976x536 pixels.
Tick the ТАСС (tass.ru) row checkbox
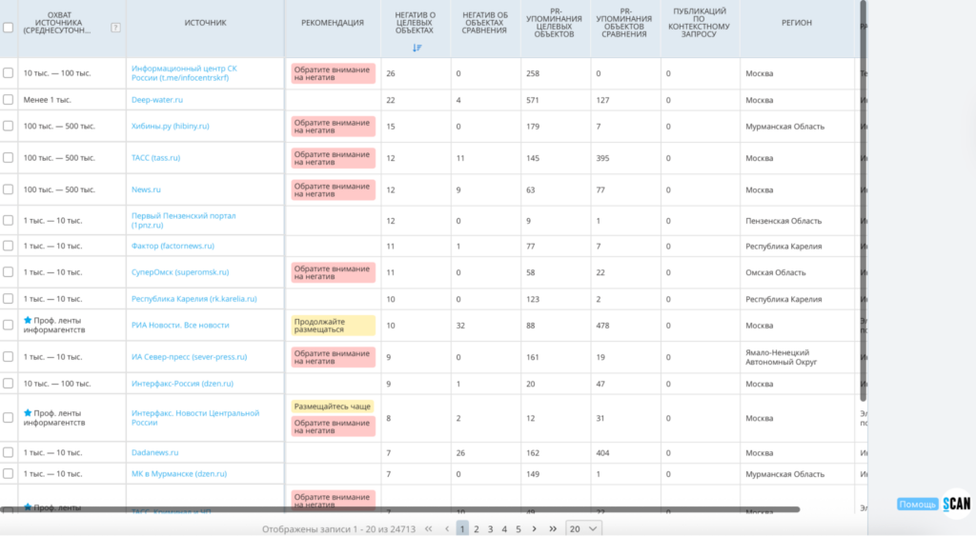coord(8,157)
